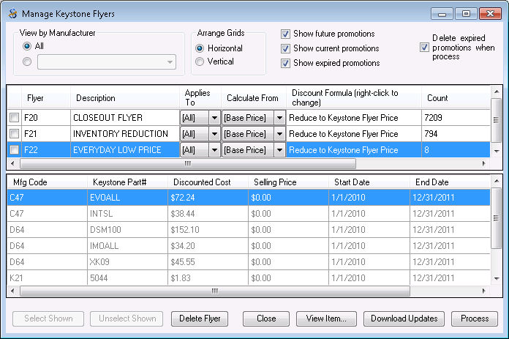This screenshot has width=509, height=339.
Task: Check the F20 CLOSEOUT FLYER row checkbox
Action: pyautogui.click(x=14, y=118)
